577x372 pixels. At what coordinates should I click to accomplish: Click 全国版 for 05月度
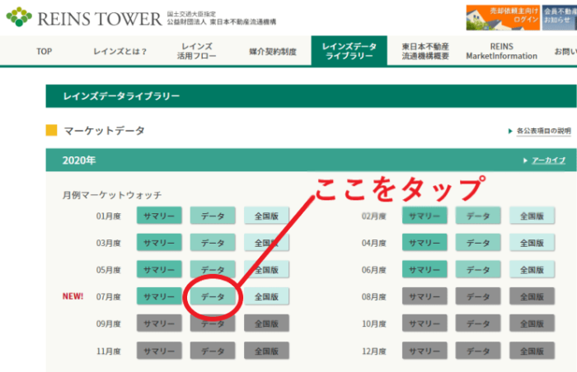pos(266,269)
